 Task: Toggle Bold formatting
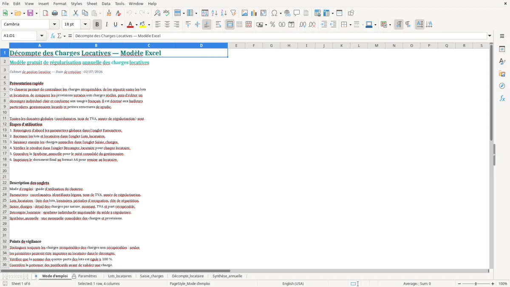coord(97,25)
